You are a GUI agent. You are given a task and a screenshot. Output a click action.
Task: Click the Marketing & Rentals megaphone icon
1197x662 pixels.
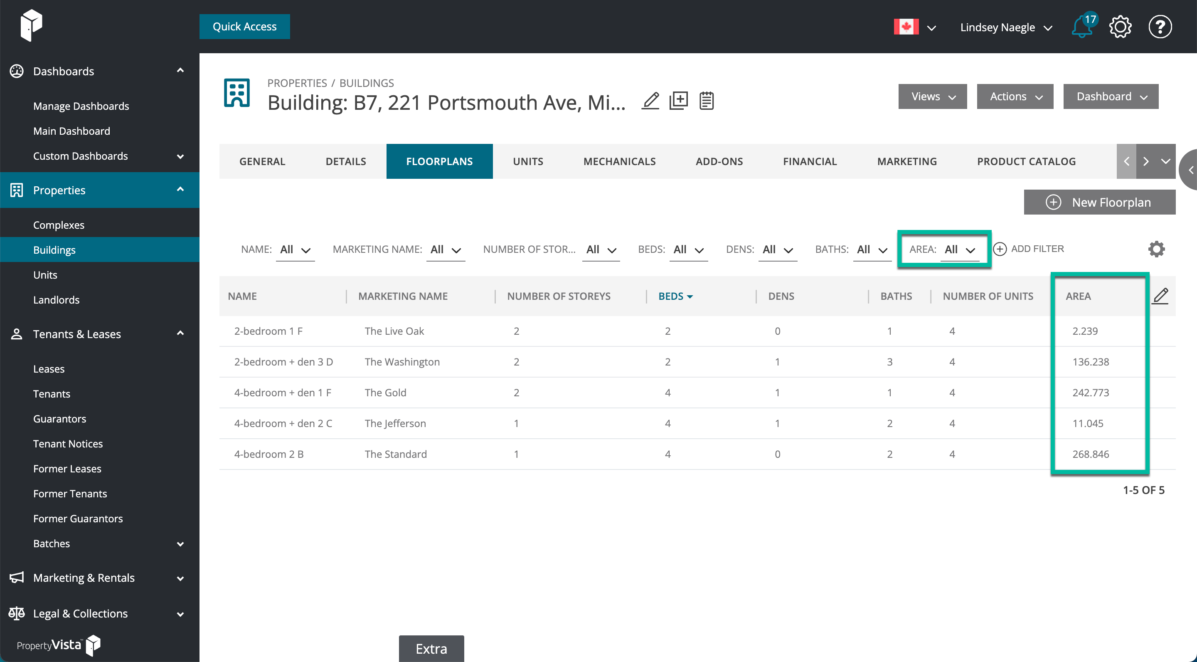point(17,578)
